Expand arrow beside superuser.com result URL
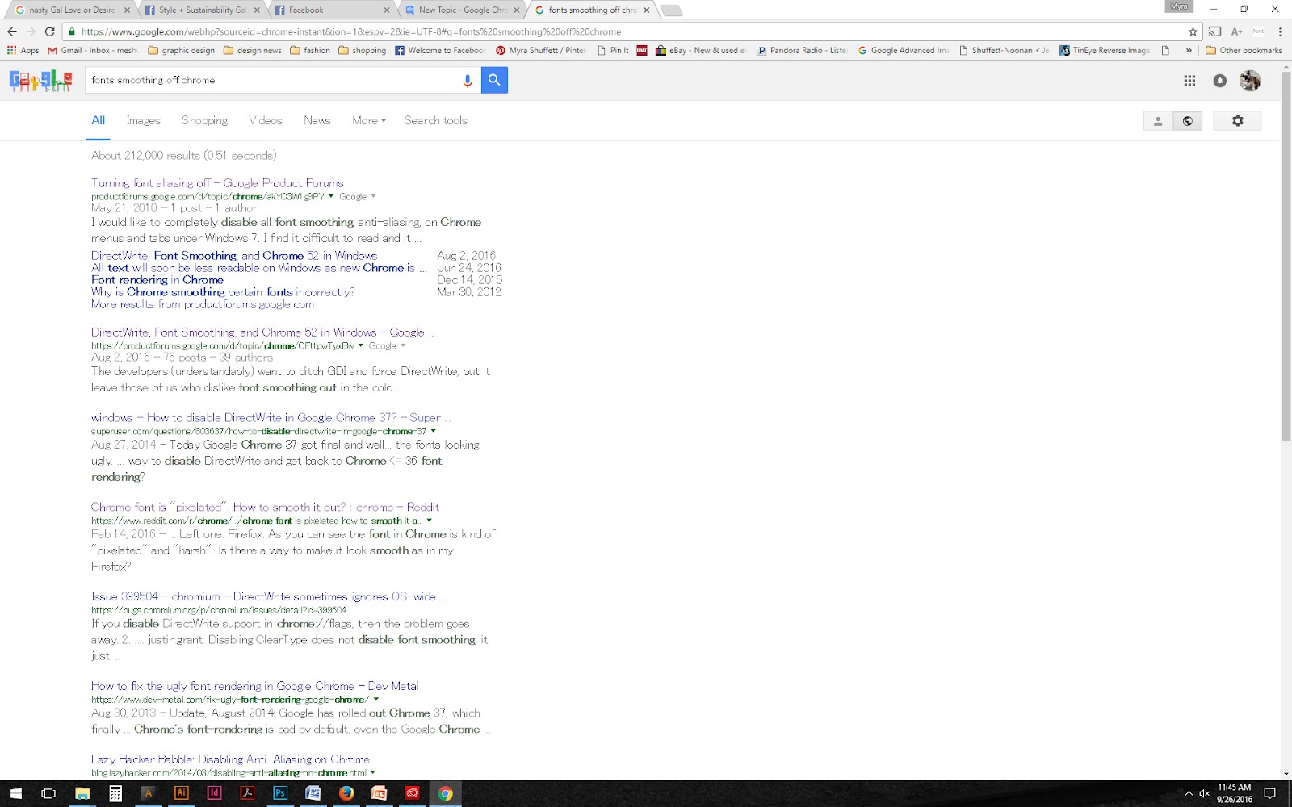 434,431
